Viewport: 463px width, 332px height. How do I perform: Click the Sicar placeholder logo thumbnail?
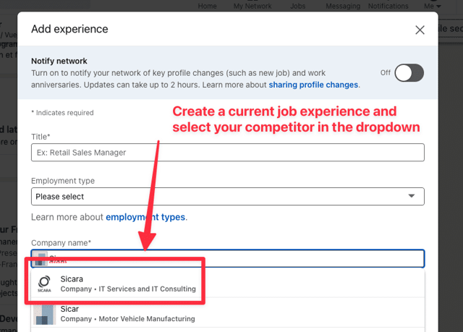tap(44, 315)
